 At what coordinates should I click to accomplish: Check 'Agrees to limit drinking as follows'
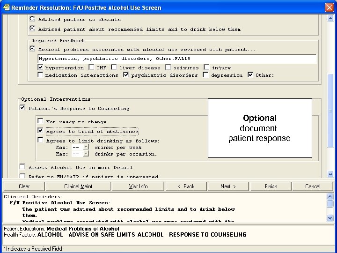click(x=40, y=140)
